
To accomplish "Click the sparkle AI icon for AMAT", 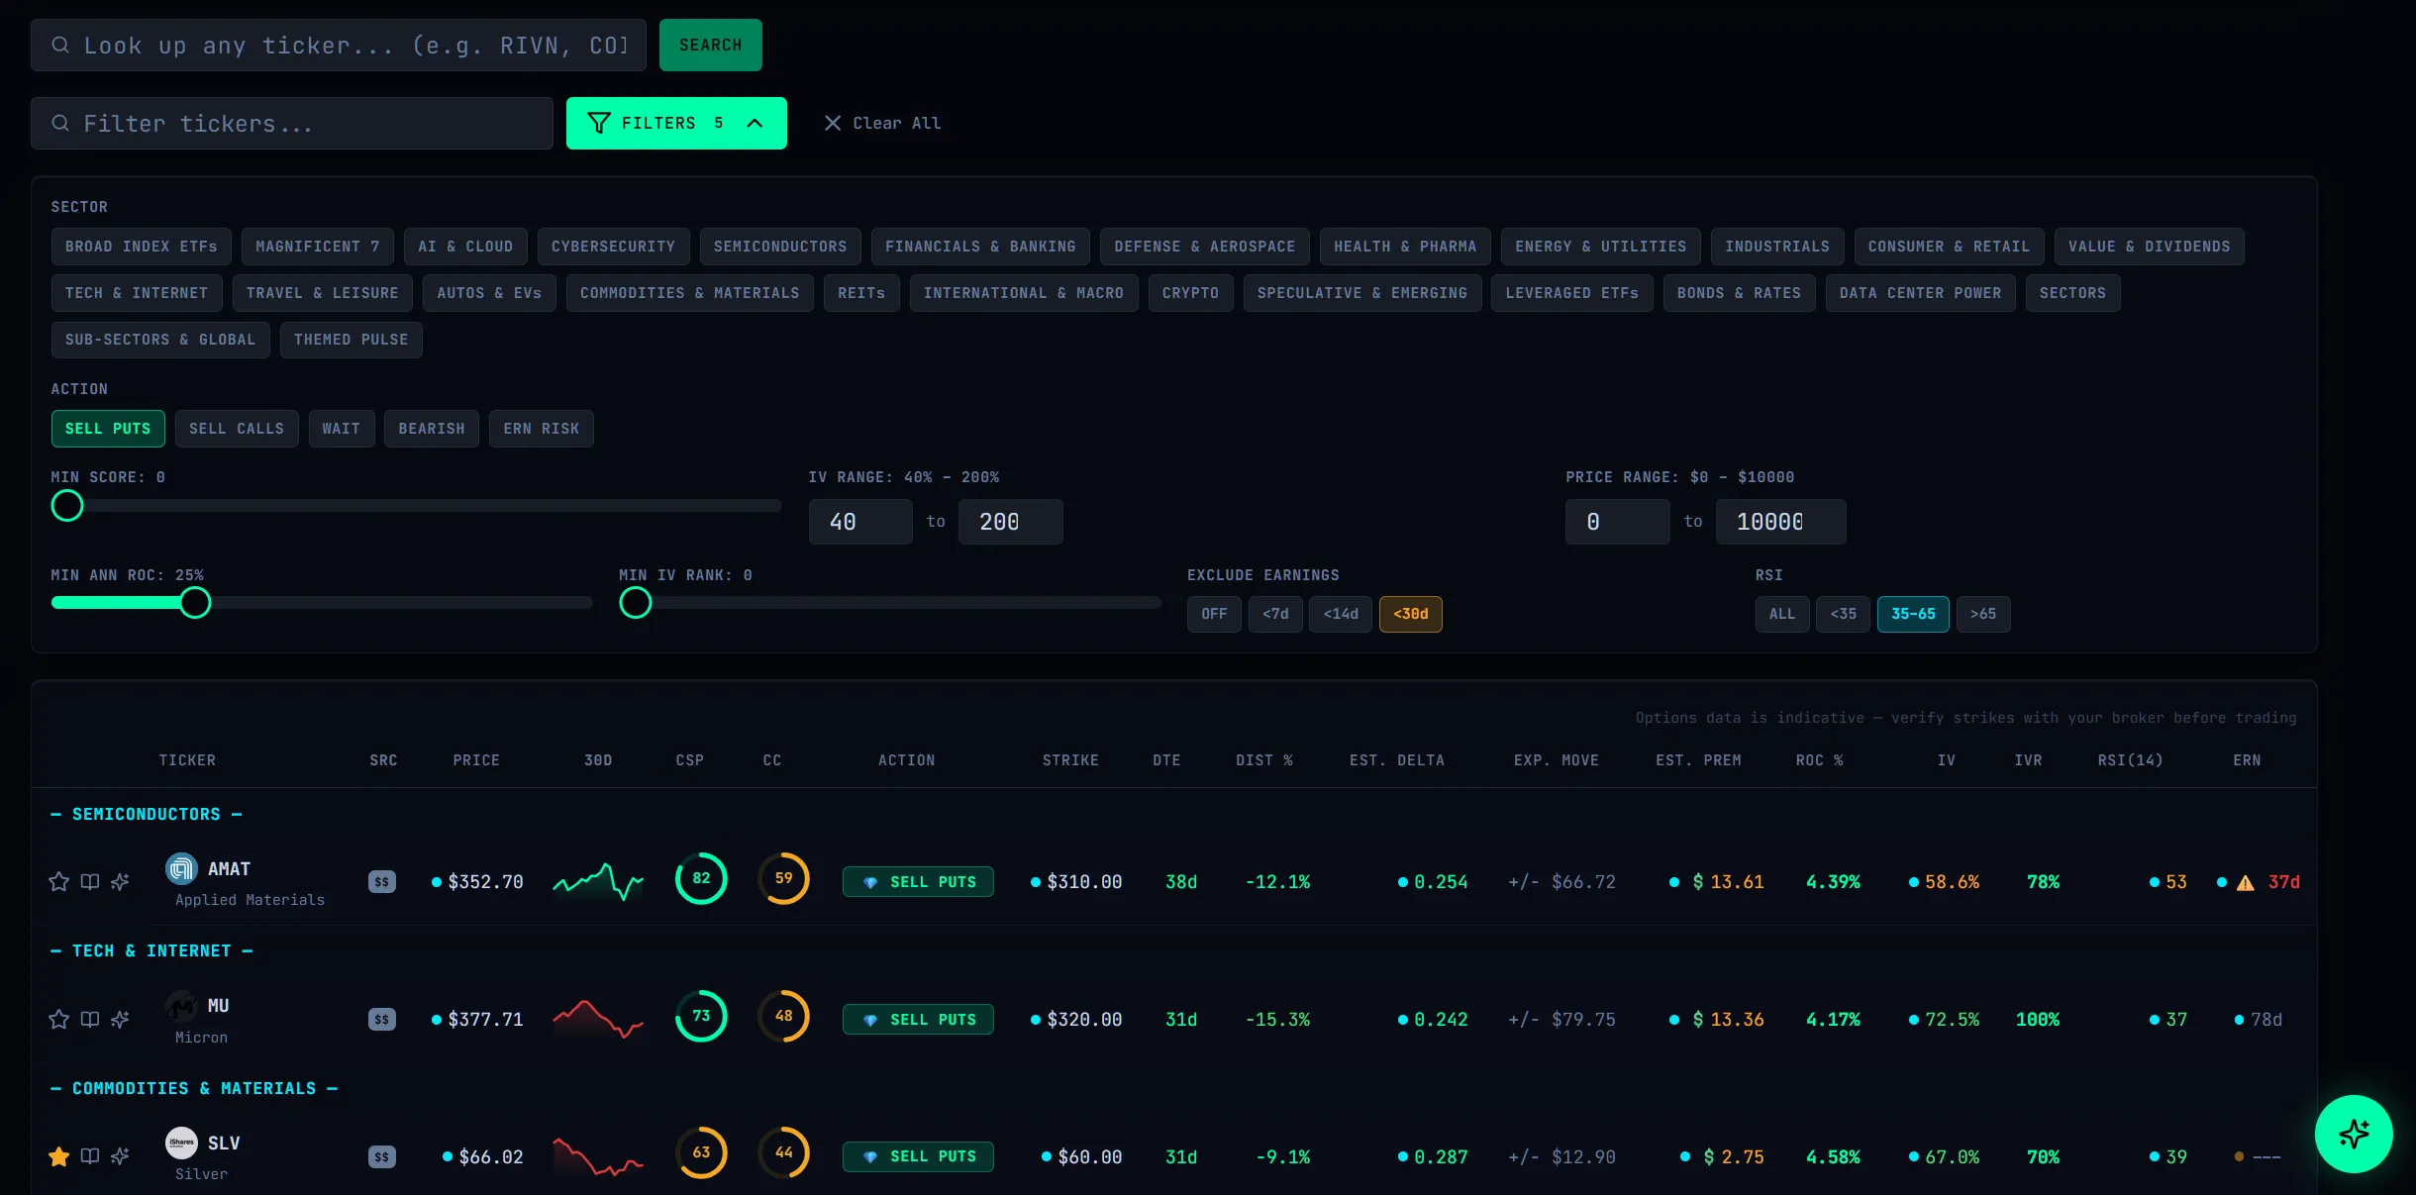I will (120, 881).
